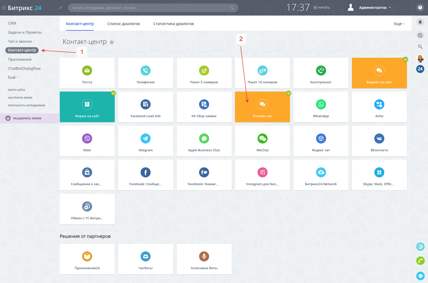428x283 pixels.
Task: Switch to Статистика диалогов tab
Action: tap(173, 24)
